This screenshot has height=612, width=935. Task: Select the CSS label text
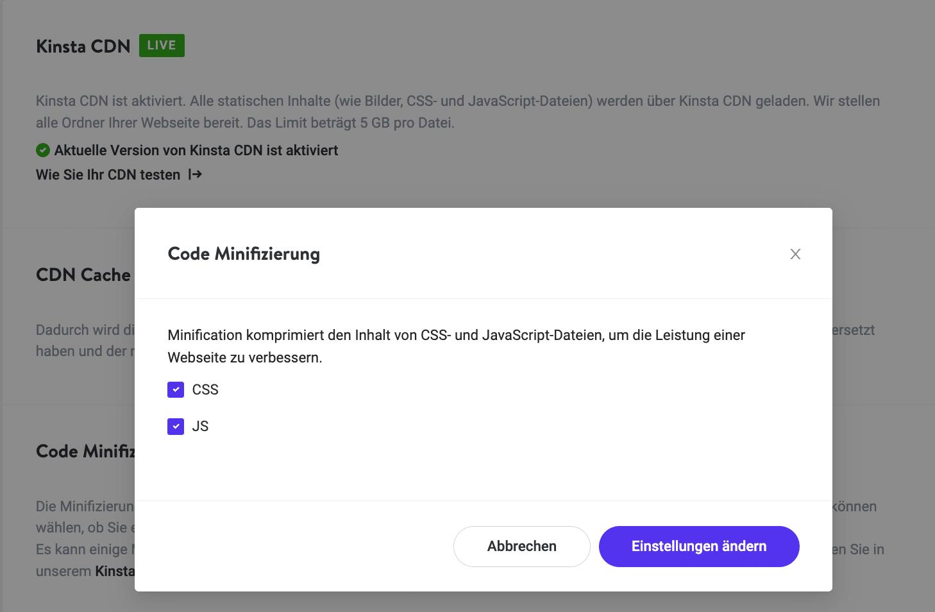point(205,389)
